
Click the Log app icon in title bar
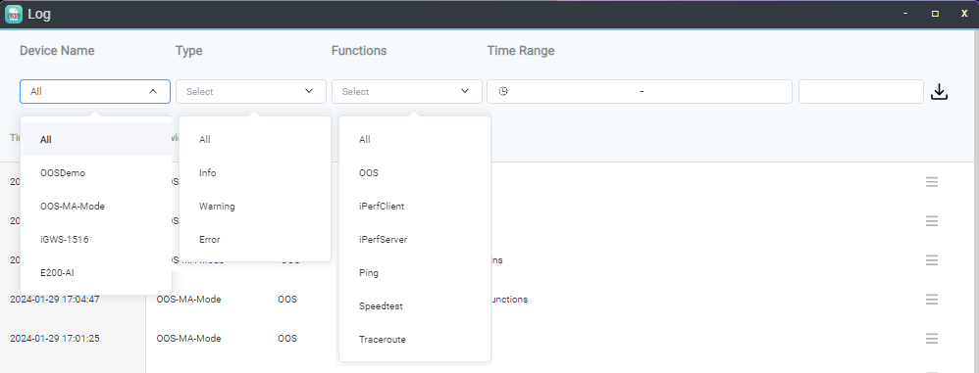click(13, 14)
